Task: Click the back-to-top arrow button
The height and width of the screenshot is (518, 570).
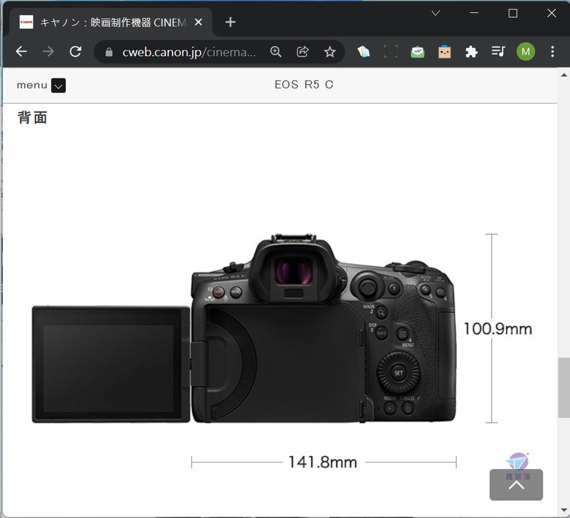Action: pos(516,485)
